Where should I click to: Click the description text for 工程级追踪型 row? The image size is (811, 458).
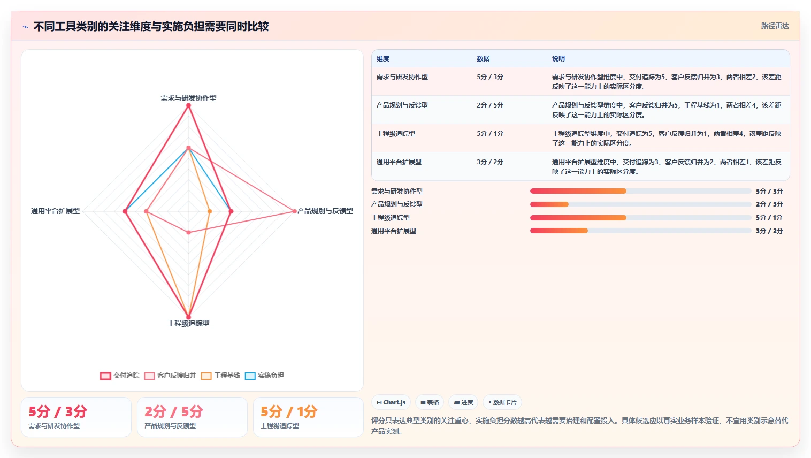pyautogui.click(x=667, y=139)
